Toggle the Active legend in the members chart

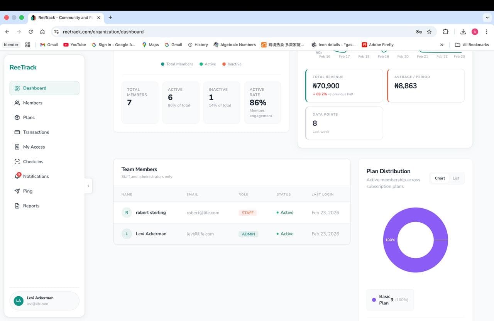(x=208, y=64)
